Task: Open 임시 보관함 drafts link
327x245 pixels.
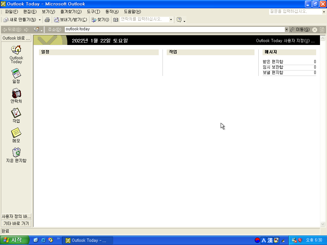Action: tap(273, 67)
